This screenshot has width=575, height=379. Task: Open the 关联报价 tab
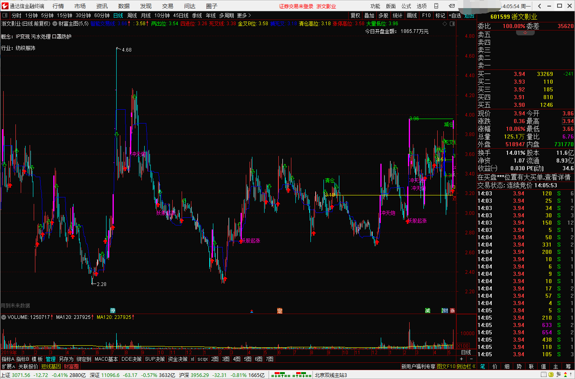tap(28, 366)
